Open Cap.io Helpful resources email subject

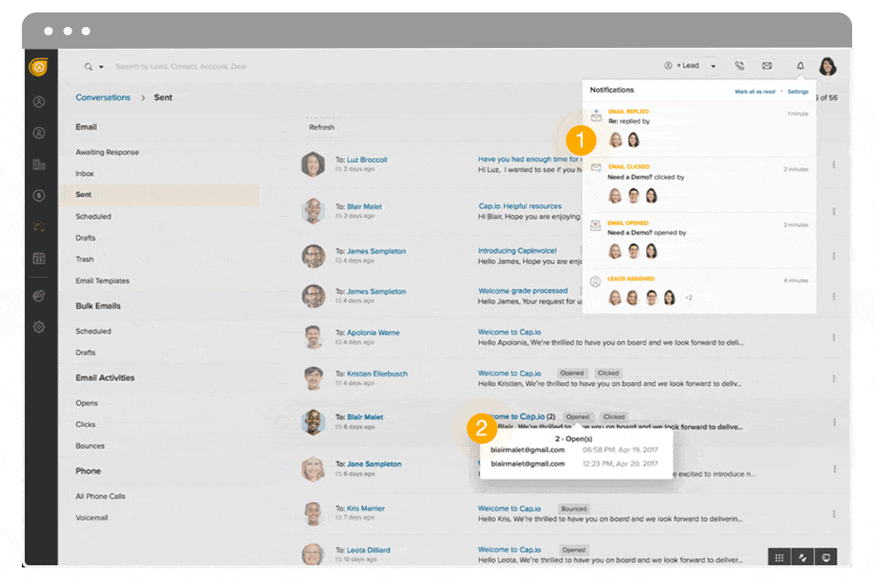click(x=520, y=206)
